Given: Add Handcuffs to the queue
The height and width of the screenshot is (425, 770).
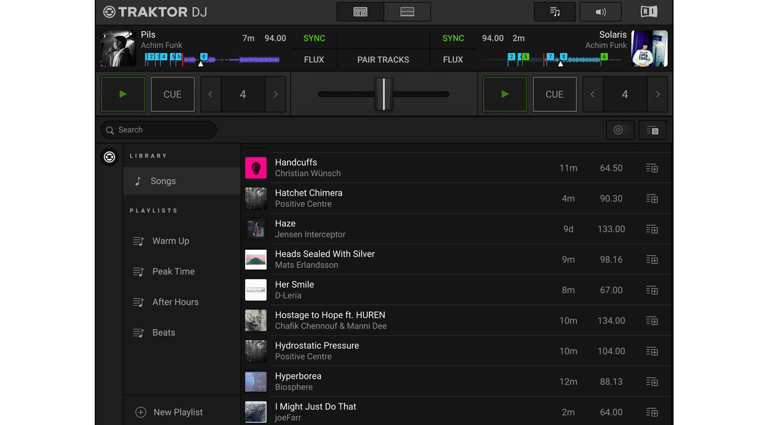Looking at the screenshot, I should (652, 168).
